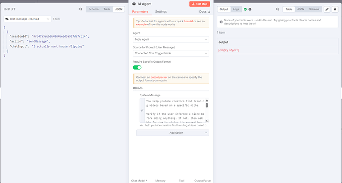Click the tools-not-used notice info icon
Image resolution: width=342 pixels, height=183 pixels.
[221, 22]
